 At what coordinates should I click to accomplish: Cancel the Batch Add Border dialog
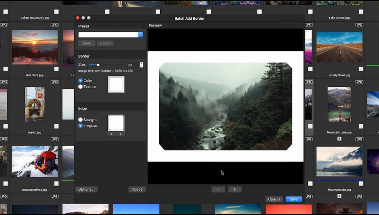click(274, 199)
